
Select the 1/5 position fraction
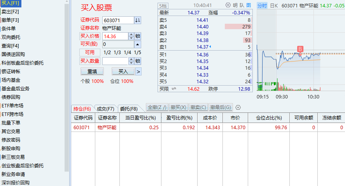coord(138,53)
